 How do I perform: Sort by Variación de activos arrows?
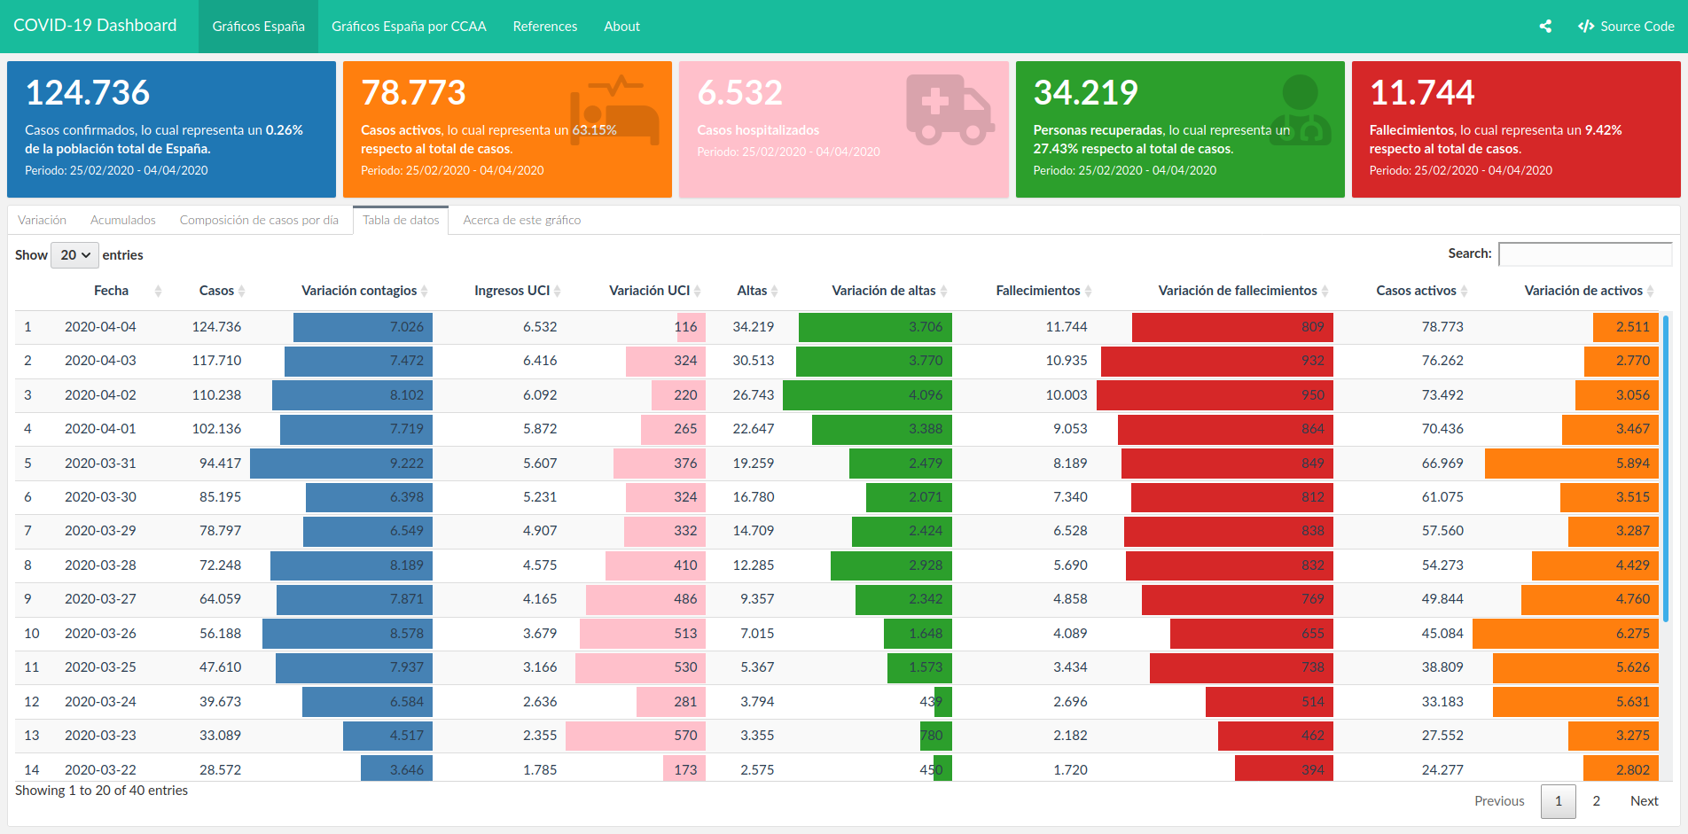pyautogui.click(x=1650, y=291)
